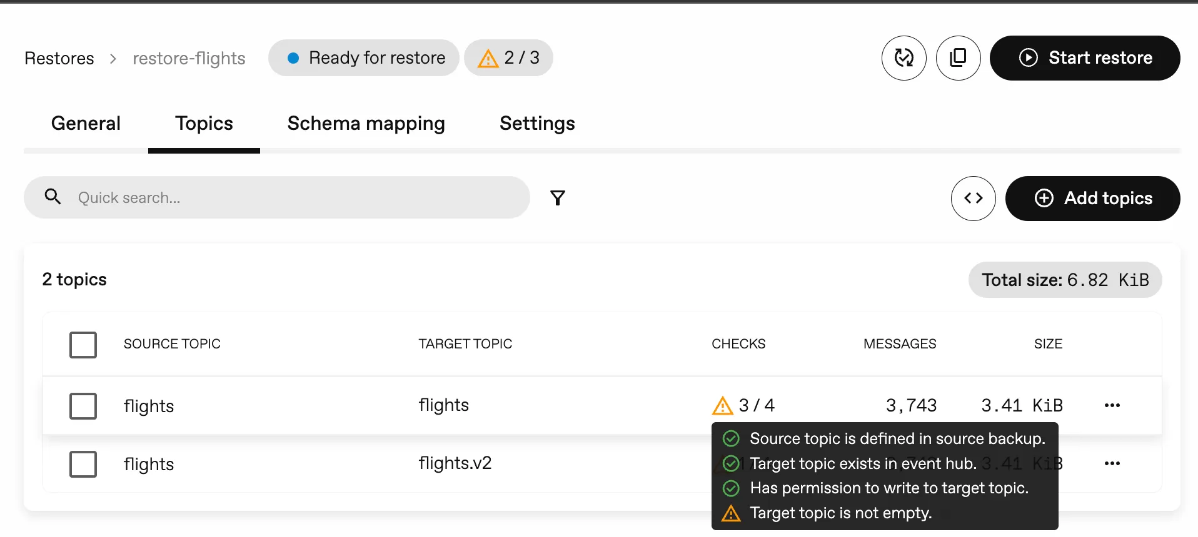The height and width of the screenshot is (537, 1198).
Task: Switch to the General tab
Action: point(86,124)
